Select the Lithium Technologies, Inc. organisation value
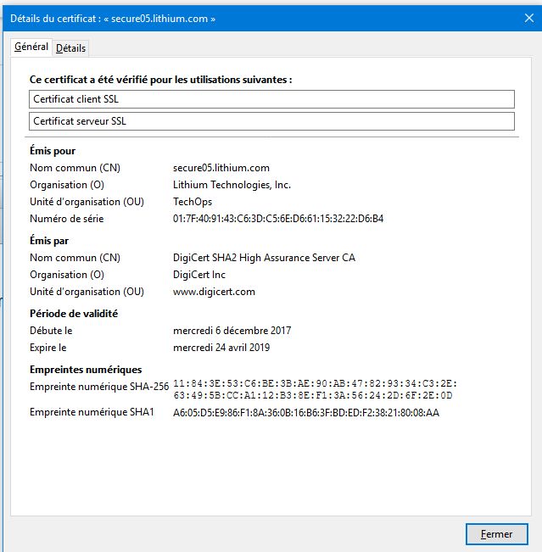542x552 pixels. [232, 185]
